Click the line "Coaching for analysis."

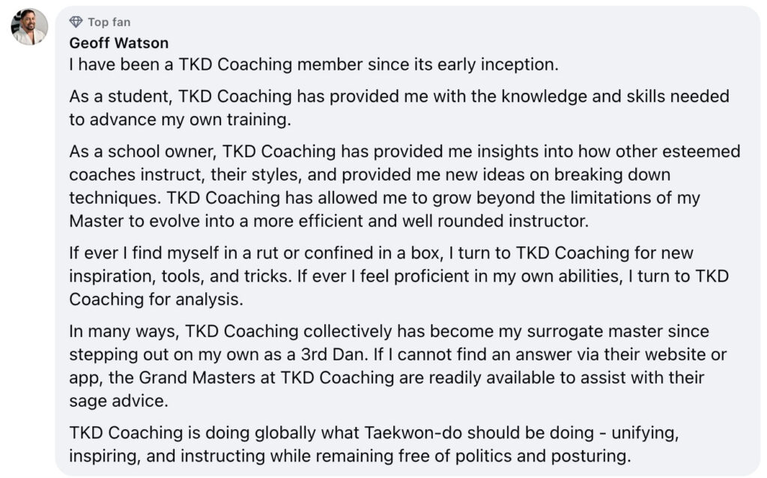click(x=156, y=300)
